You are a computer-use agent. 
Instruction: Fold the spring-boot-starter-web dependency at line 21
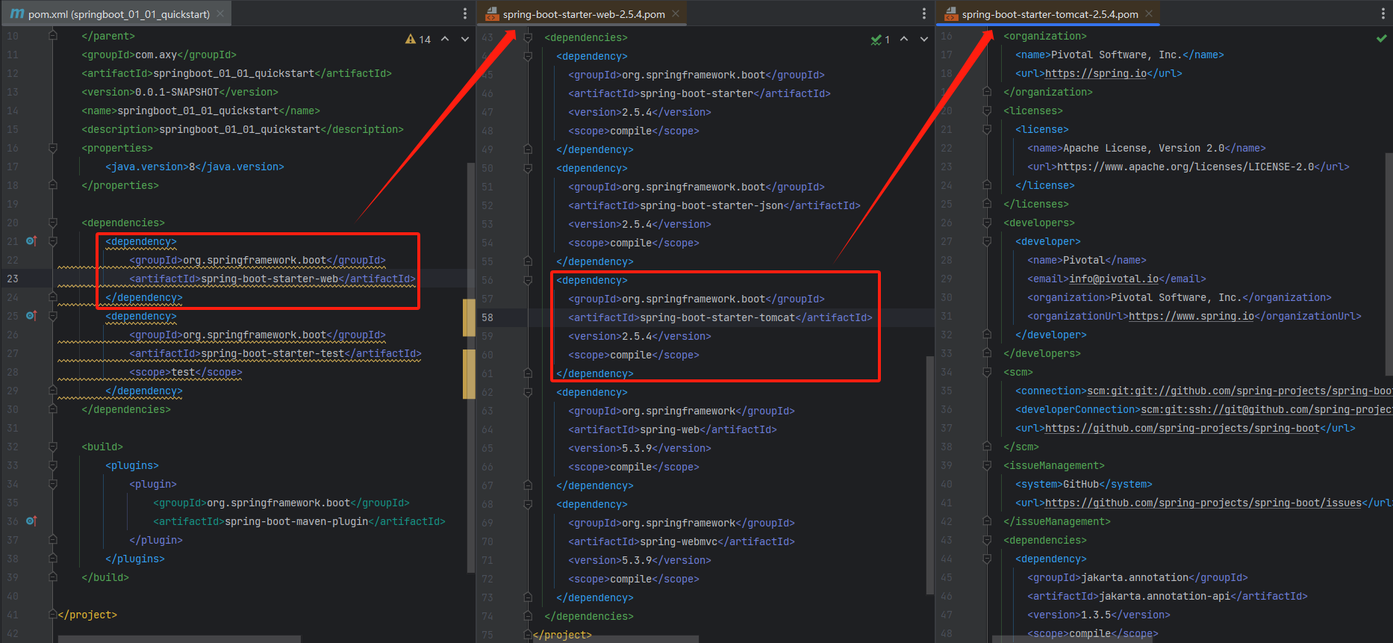pos(53,241)
